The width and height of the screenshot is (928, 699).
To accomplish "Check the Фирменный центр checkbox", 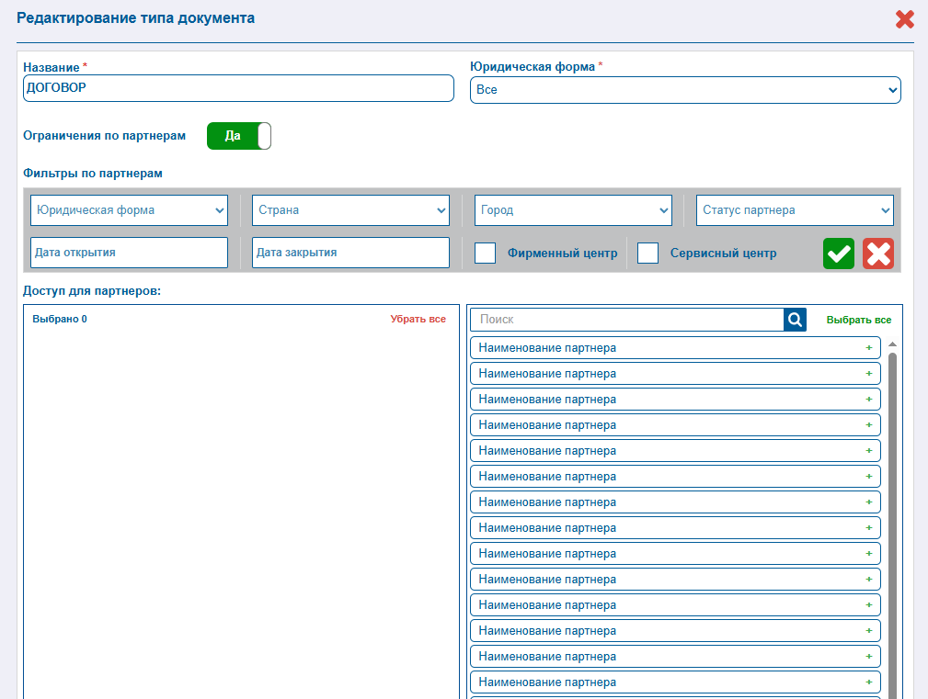I will (486, 253).
